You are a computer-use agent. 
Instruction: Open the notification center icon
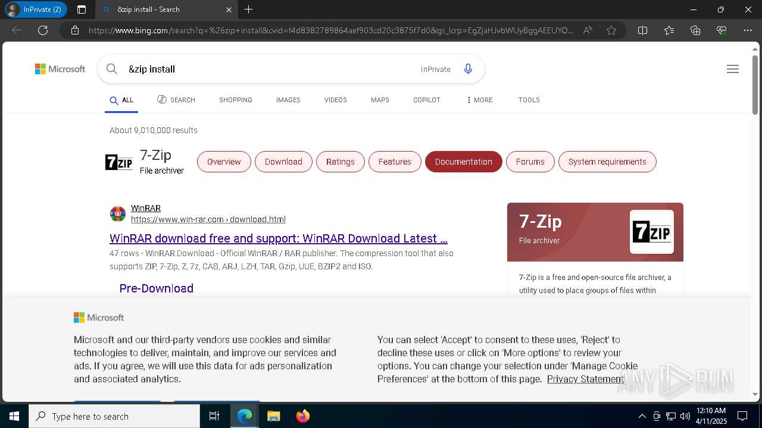tap(742, 416)
